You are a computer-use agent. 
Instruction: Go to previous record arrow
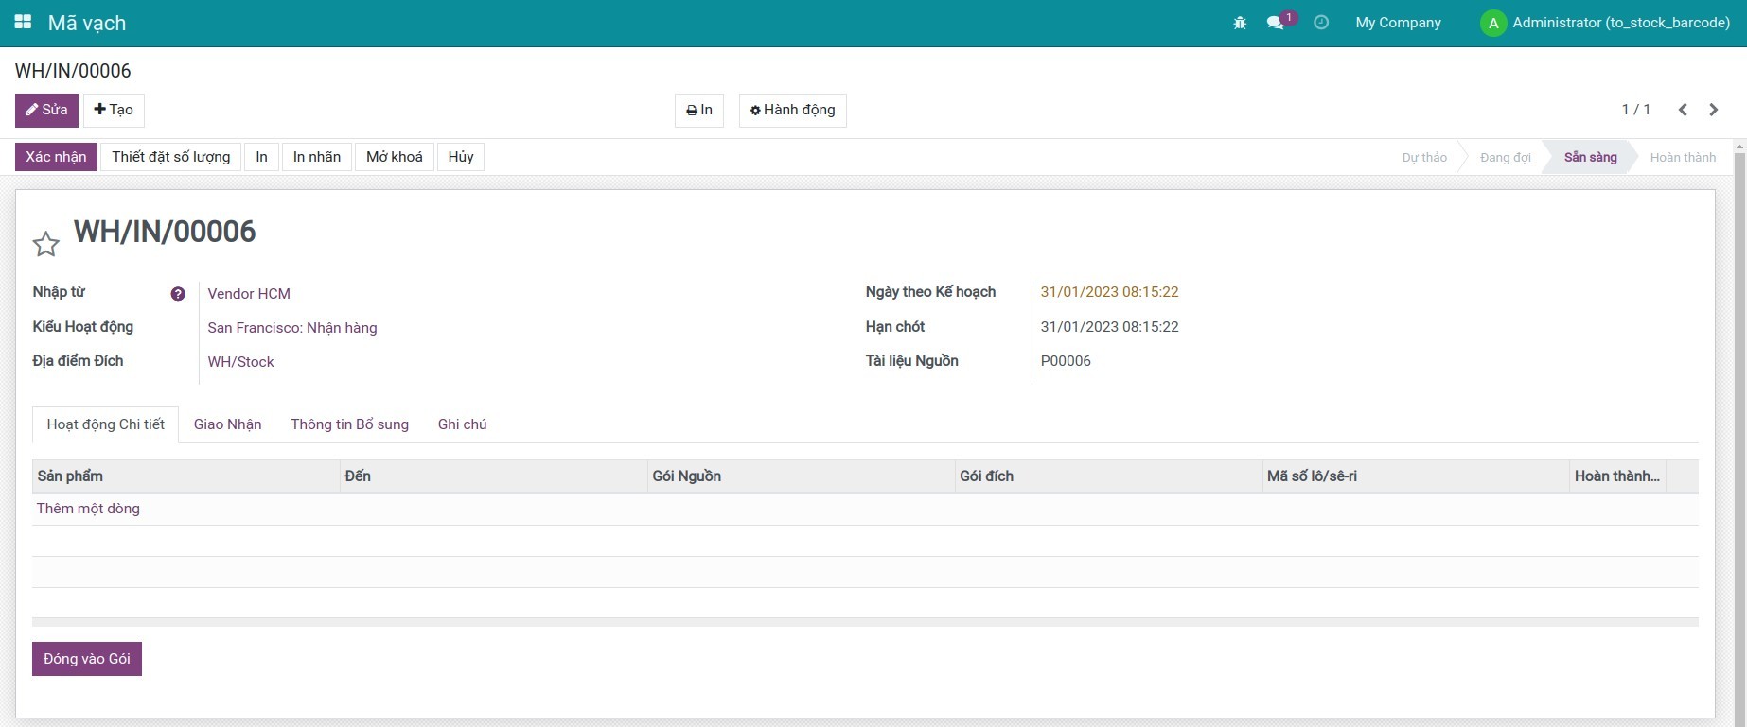point(1683,110)
